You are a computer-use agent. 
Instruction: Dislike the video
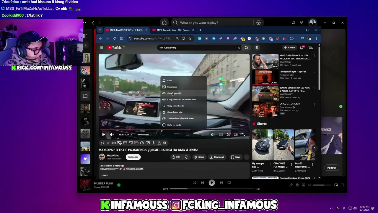click(x=186, y=157)
